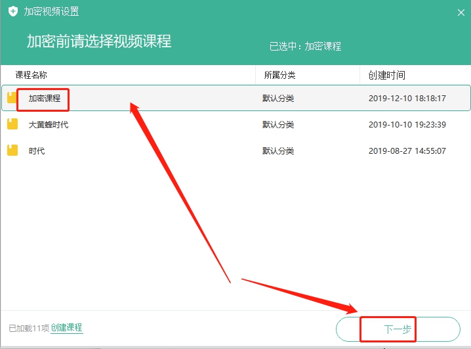Click 默认分类 in the 加密课程 row

point(278,99)
